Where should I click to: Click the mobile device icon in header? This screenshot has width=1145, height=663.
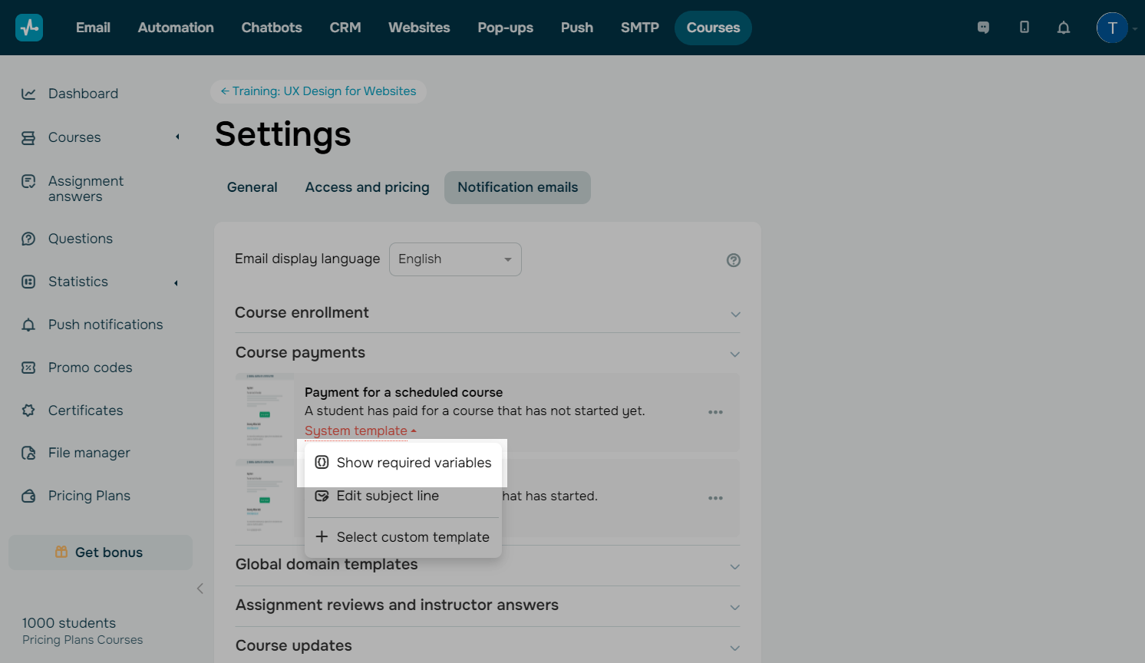1024,28
